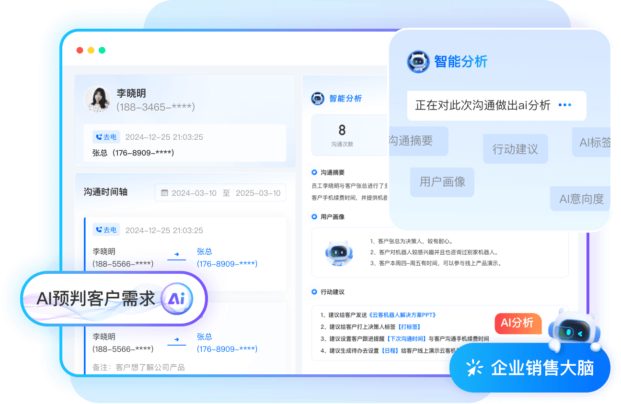This screenshot has height=404, width=621.
Task: Click the 去电 call tag in the top contact card
Action: [106, 137]
